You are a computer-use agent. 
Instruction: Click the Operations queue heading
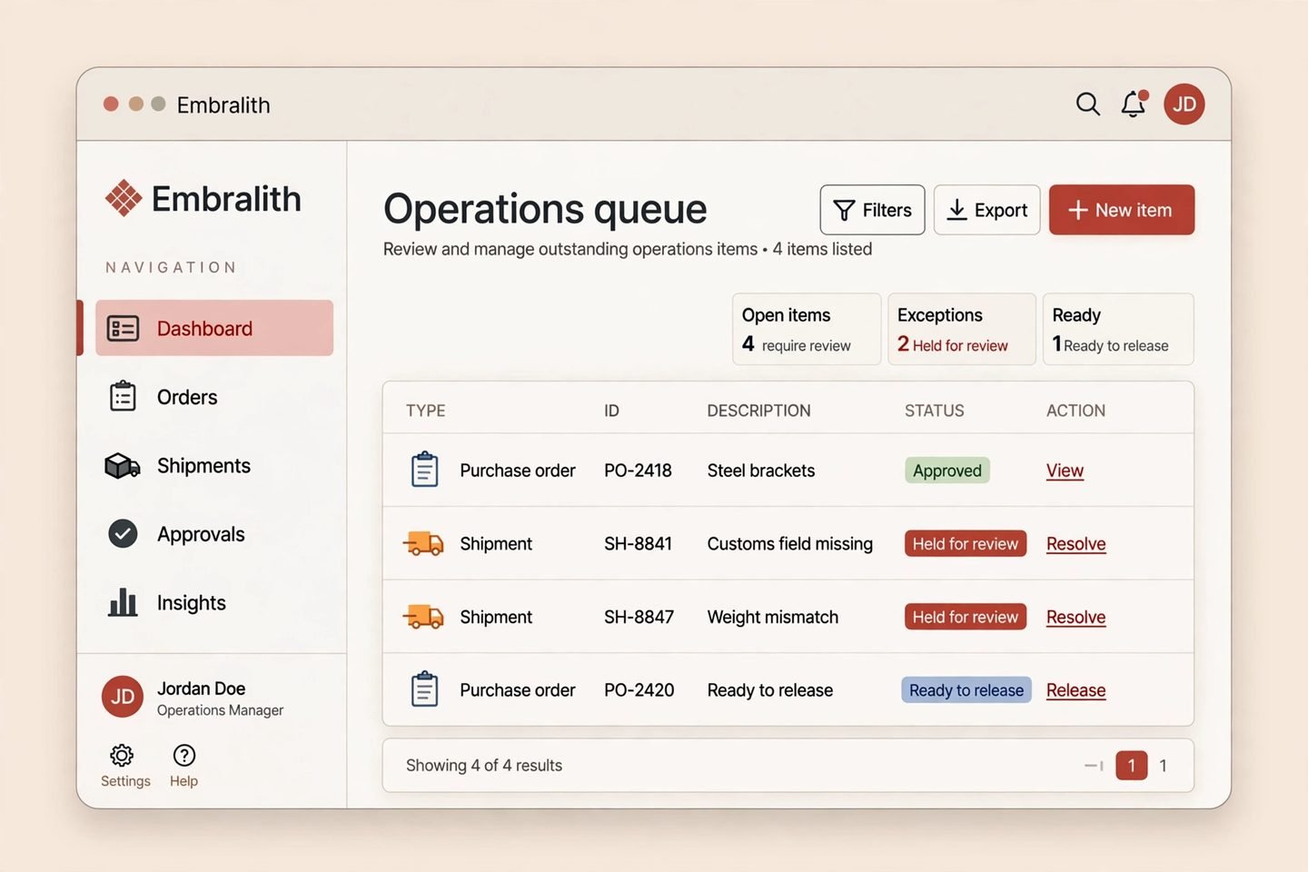(x=545, y=210)
